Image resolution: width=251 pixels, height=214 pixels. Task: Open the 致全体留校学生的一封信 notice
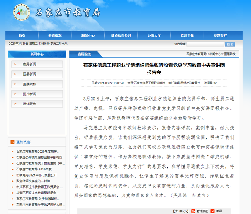coord(33,181)
